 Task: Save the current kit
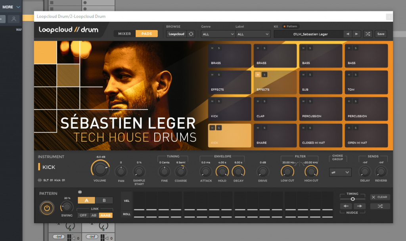tap(381, 34)
